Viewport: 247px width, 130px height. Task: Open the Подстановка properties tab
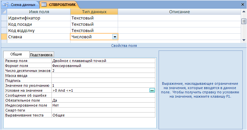(41, 55)
